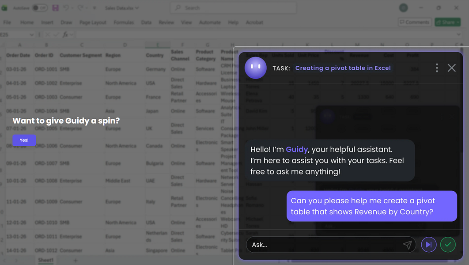
Task: Switch to the Draw ribbon tab
Action: coord(66,23)
